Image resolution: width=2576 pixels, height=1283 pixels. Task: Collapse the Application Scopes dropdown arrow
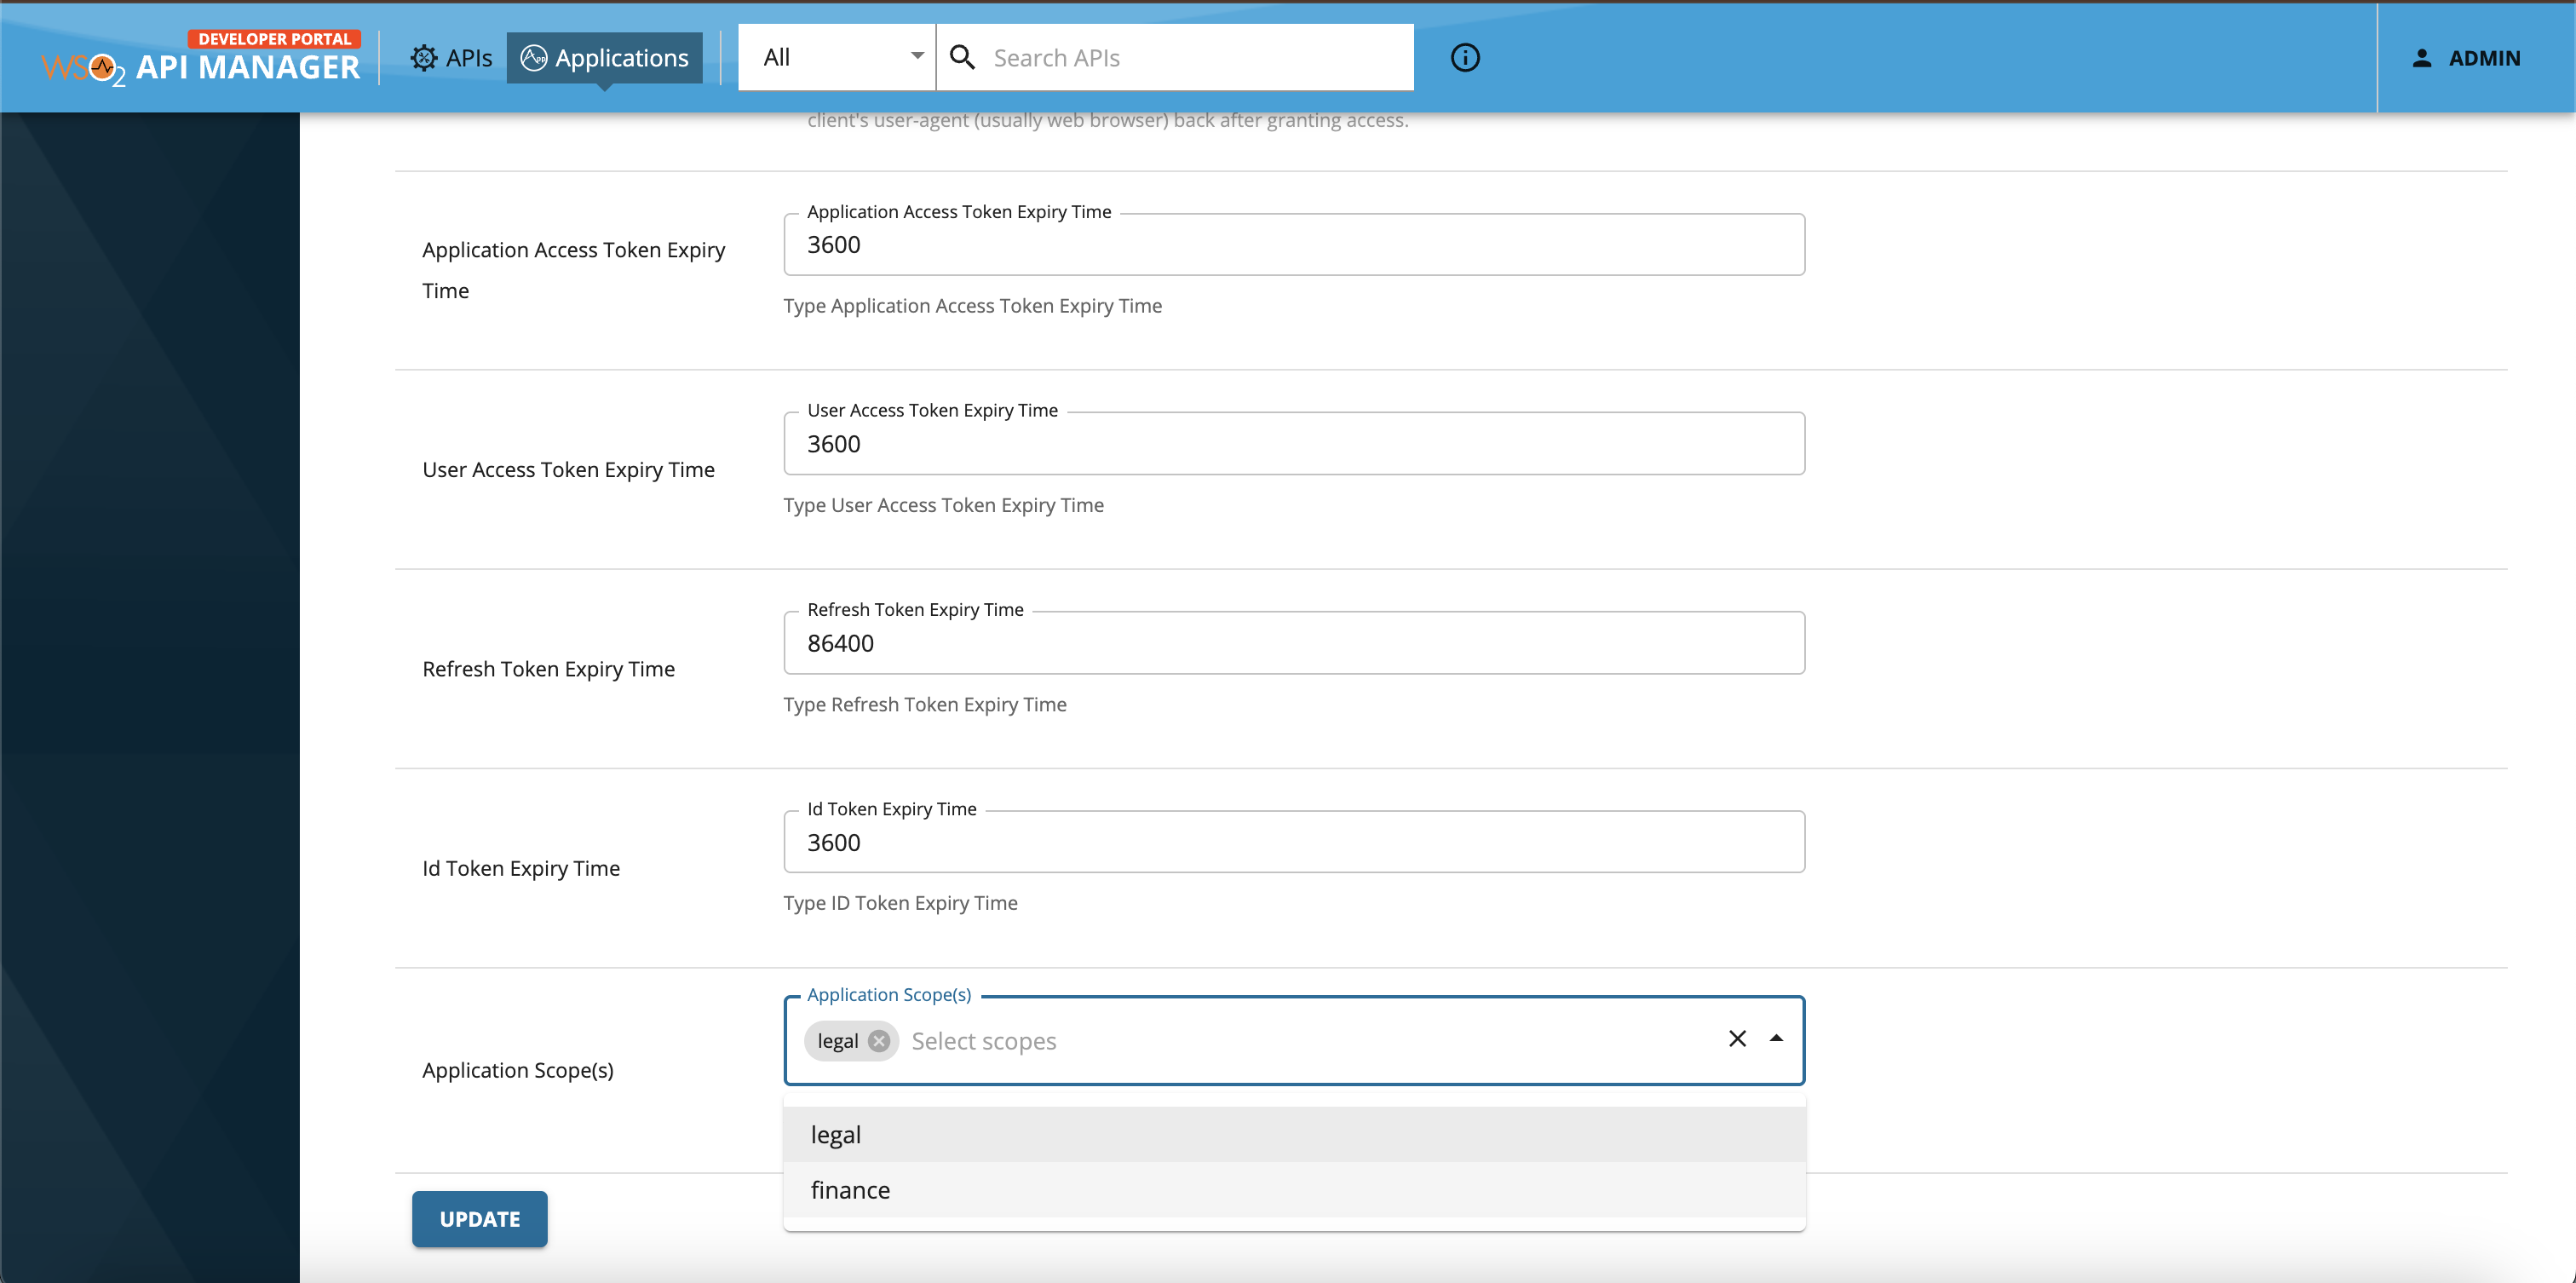coord(1775,1039)
